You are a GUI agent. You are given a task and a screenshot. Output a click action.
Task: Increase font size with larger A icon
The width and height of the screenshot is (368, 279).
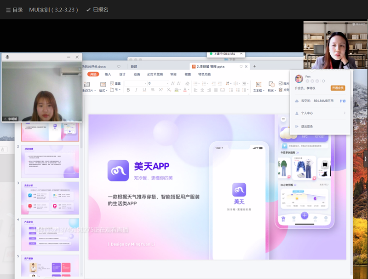pos(173,83)
